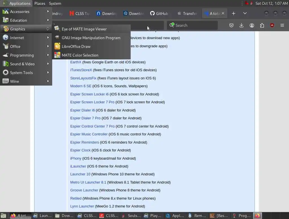Switch to the Transfer tab
The height and width of the screenshot is (219, 289).
tap(187, 14)
